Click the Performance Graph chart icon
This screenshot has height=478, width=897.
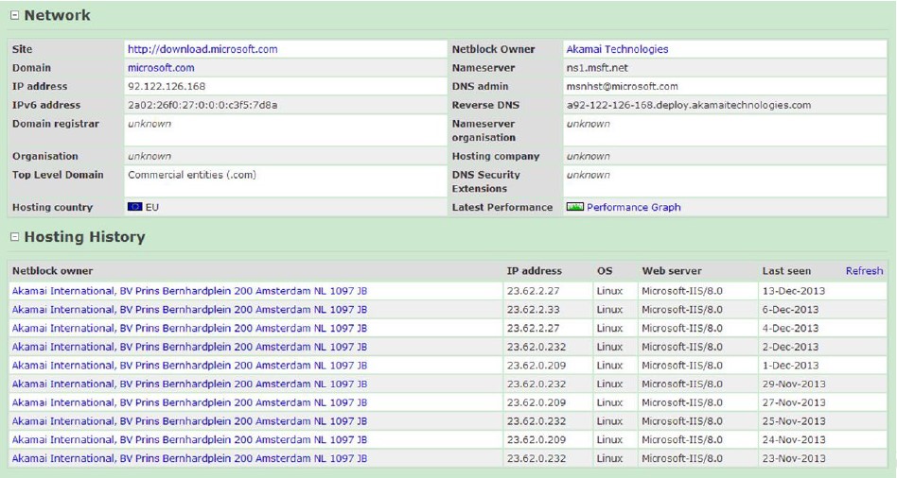point(575,207)
